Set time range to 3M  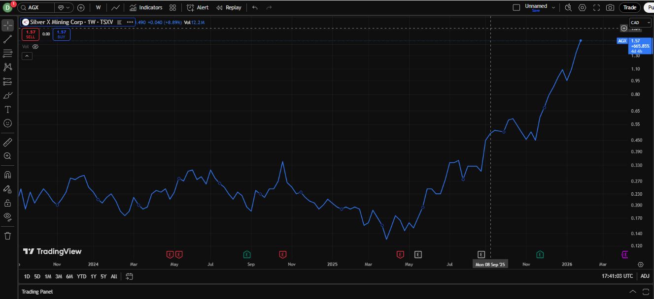click(x=59, y=276)
